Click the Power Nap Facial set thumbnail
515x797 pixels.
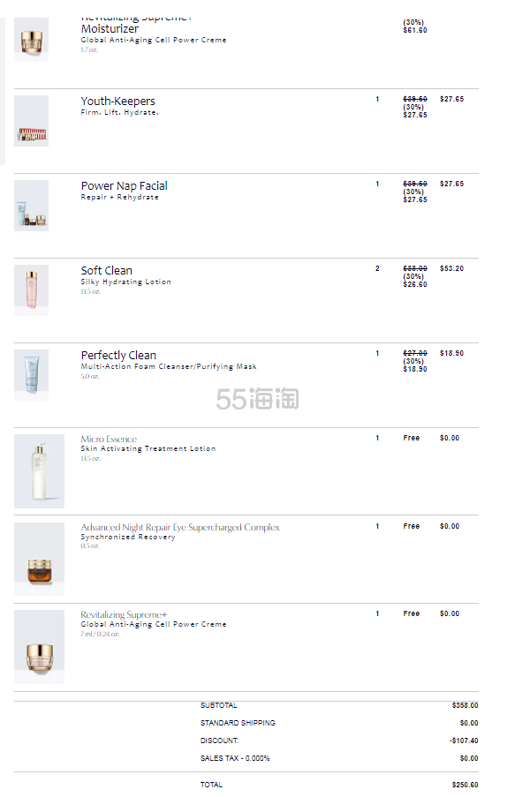(32, 206)
